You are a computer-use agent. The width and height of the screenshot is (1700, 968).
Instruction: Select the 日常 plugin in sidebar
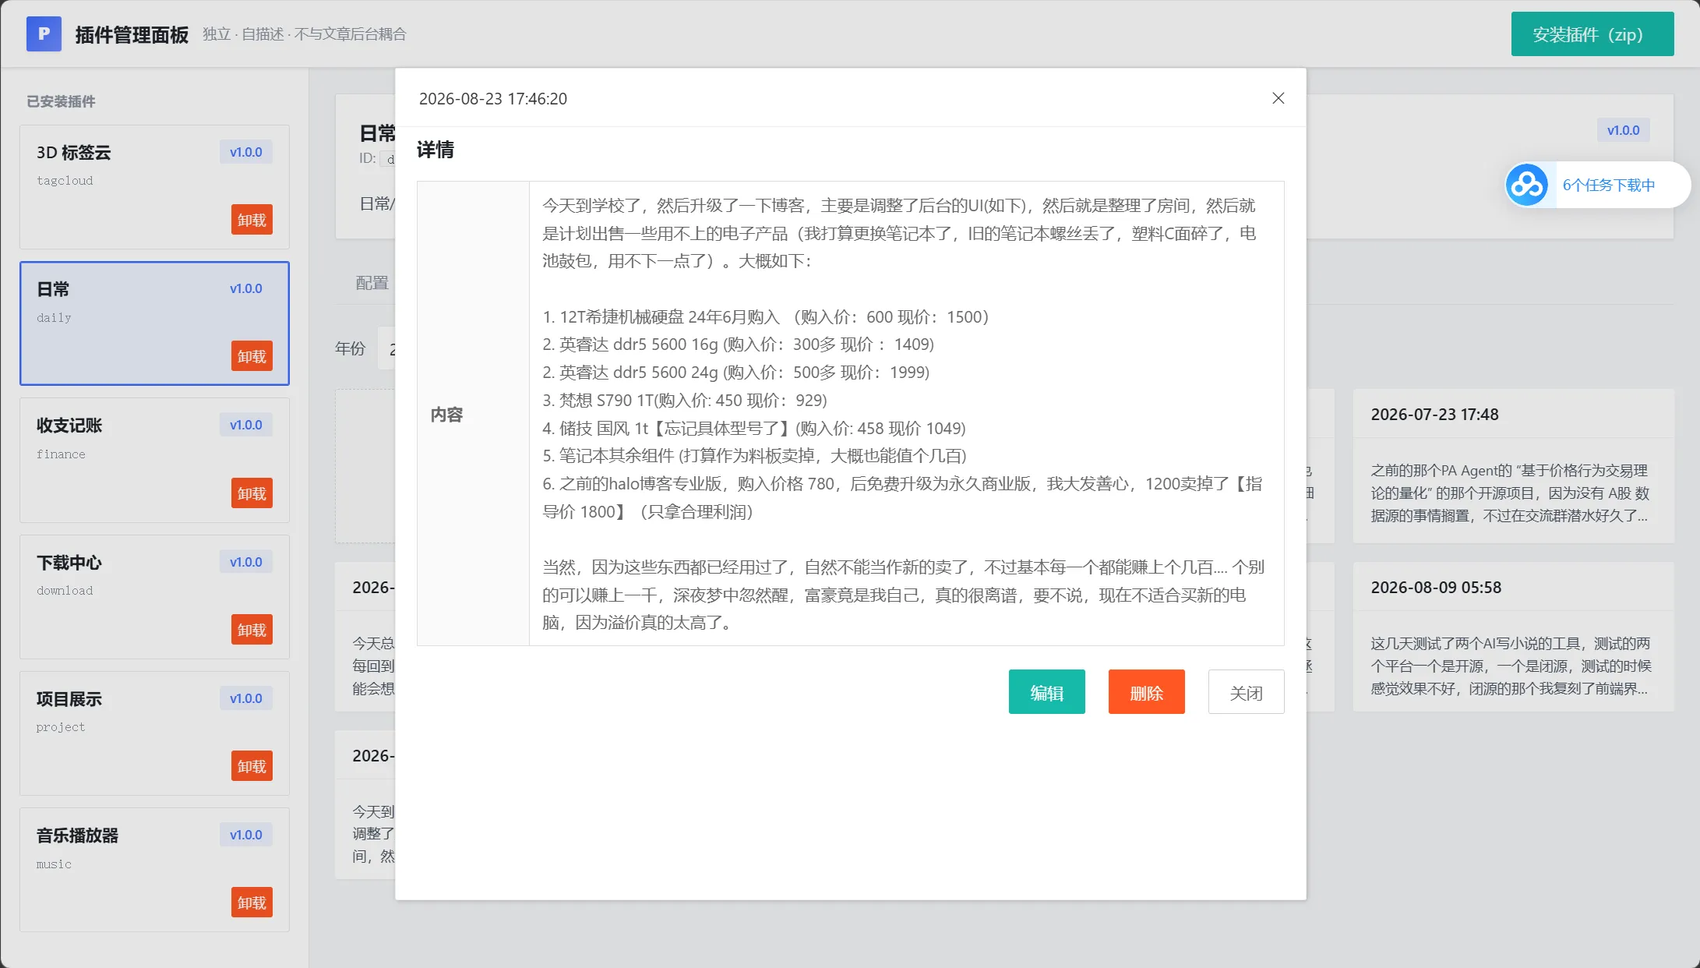pos(154,323)
